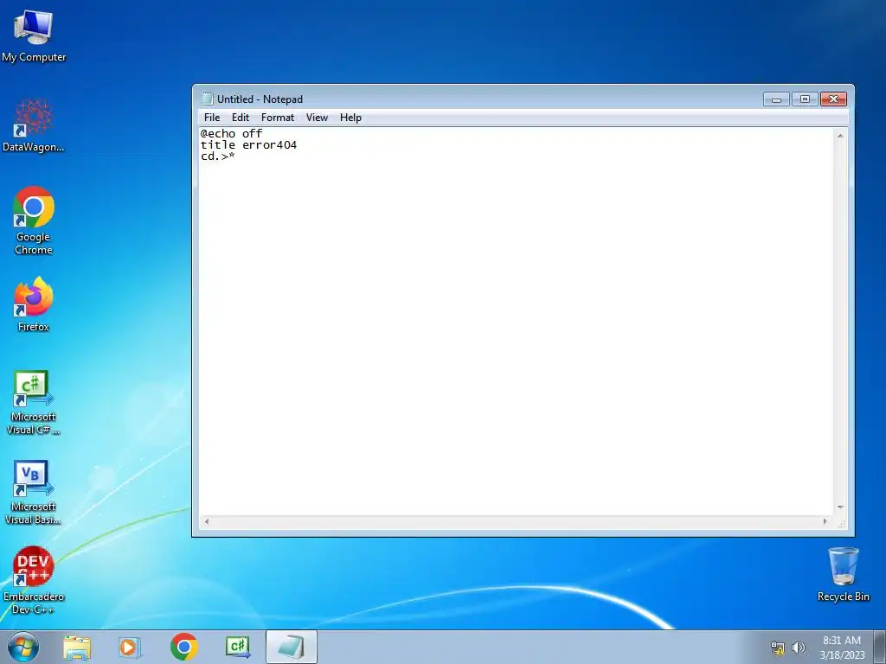This screenshot has width=886, height=664.
Task: Open the Recycle Bin icon
Action: click(x=843, y=574)
